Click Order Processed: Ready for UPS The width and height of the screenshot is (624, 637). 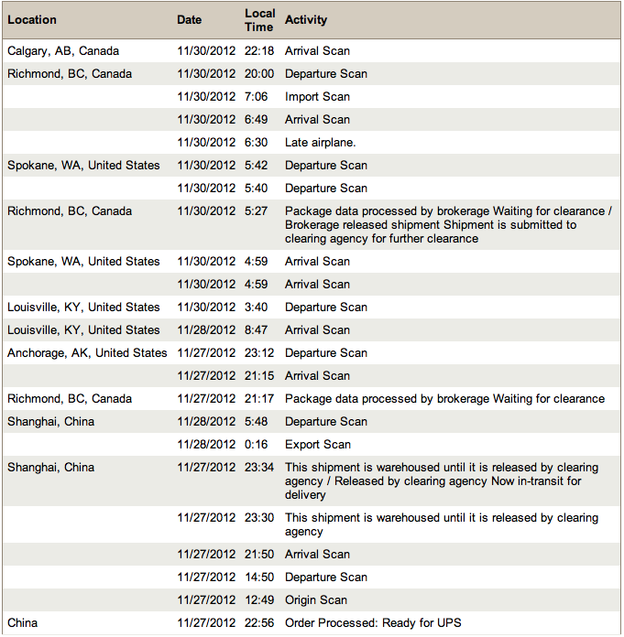click(373, 623)
